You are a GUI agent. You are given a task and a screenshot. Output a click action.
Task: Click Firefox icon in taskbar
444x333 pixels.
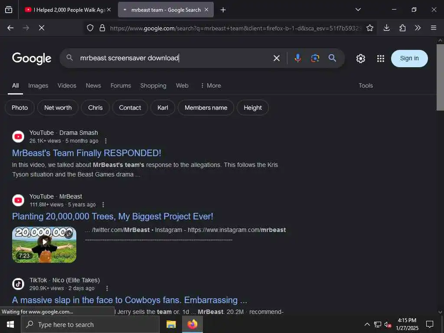click(192, 324)
